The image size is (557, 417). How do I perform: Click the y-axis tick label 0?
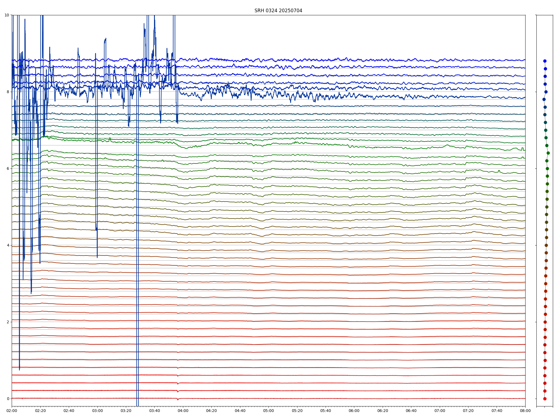coord(8,399)
